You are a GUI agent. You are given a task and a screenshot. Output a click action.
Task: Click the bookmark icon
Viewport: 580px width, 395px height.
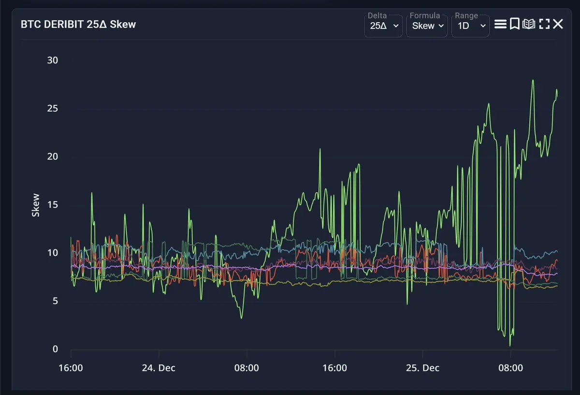point(514,24)
